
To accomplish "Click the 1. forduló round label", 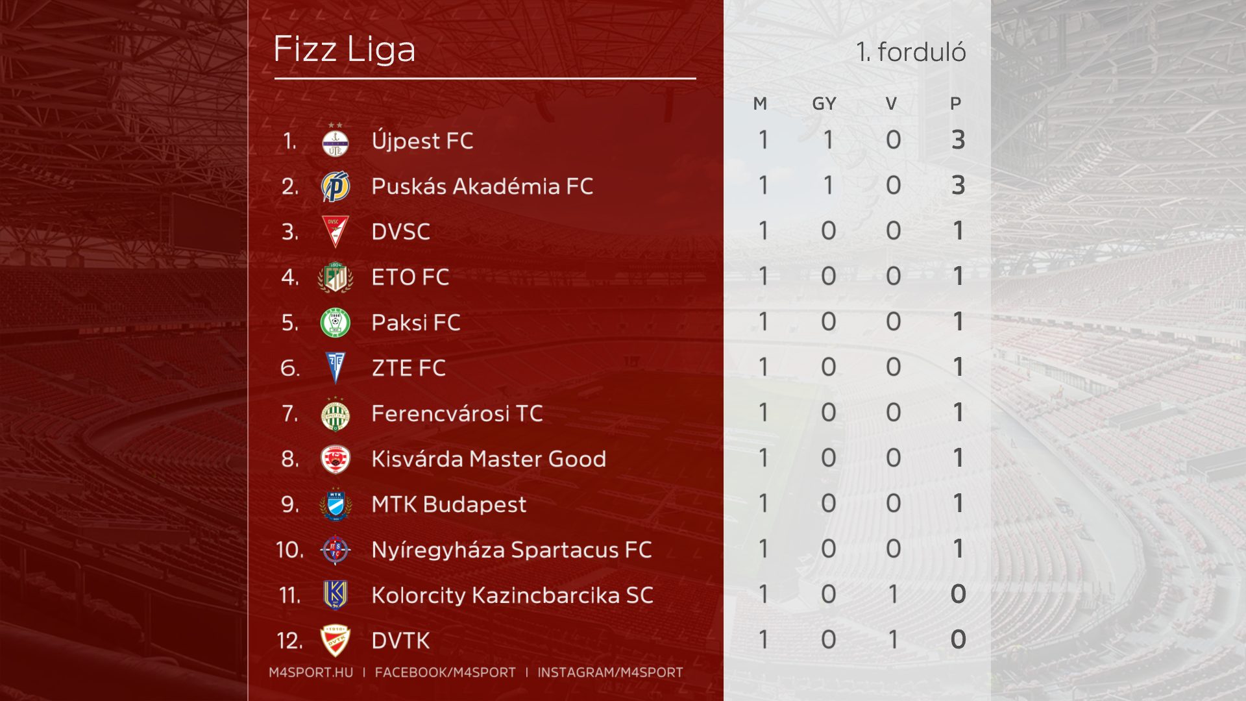I will tap(910, 52).
